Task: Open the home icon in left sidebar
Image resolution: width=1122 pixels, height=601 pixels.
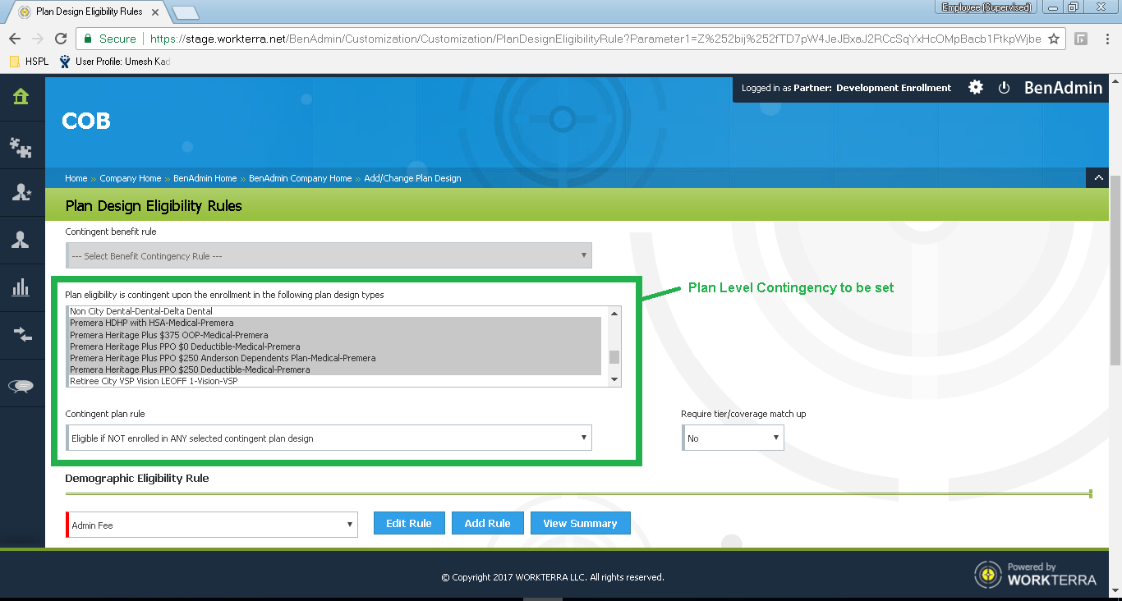Action: tap(21, 98)
